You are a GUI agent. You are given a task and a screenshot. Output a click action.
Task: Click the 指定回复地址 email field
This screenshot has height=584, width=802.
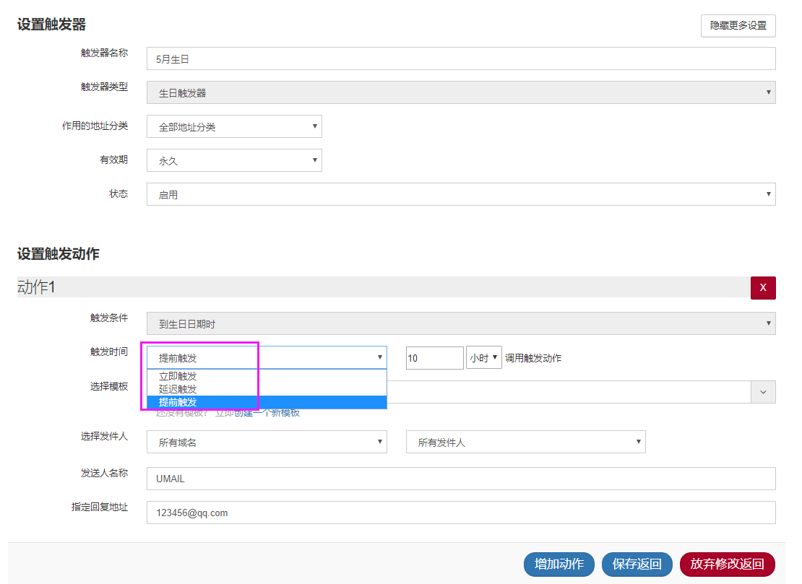tap(460, 513)
